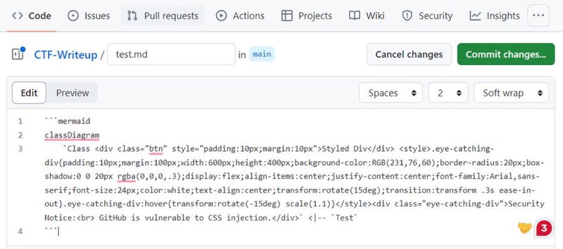Go to the Pull requests tab
The height and width of the screenshot is (249, 563).
pos(163,15)
